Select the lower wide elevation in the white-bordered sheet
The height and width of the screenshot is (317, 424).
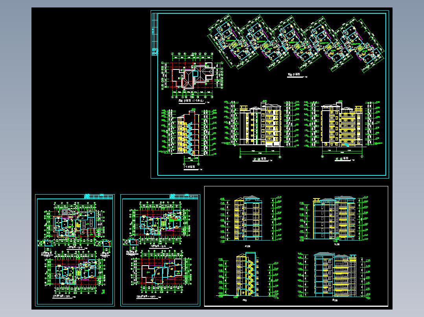click(334, 275)
